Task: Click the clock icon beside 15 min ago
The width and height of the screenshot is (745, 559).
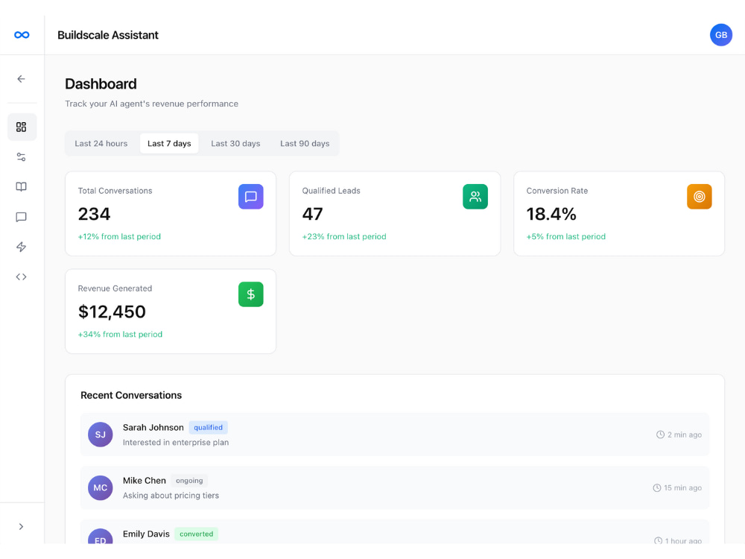Action: tap(656, 487)
